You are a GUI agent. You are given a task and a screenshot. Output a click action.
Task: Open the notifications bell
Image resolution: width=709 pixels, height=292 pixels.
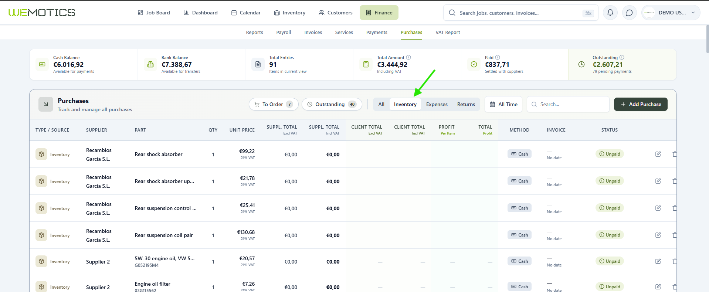coord(610,13)
